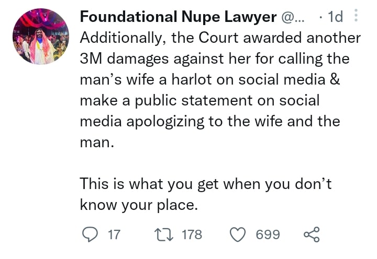This screenshot has width=377, height=259.
Task: Open the profile picture avatar
Action: [x=40, y=37]
